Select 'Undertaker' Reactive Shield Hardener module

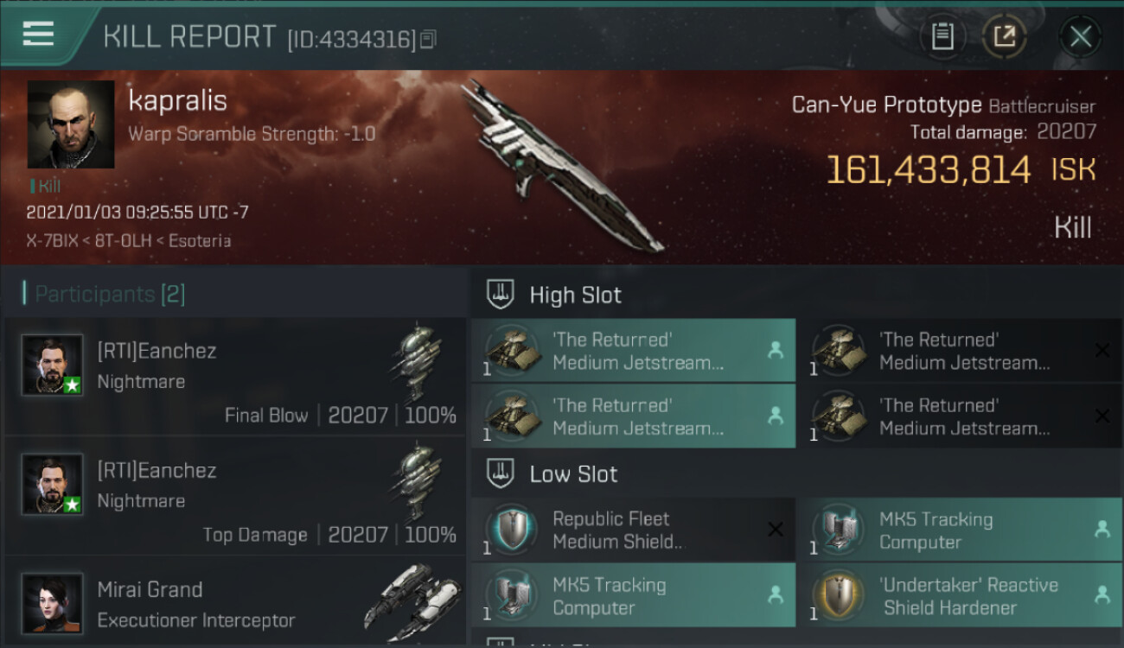click(x=960, y=595)
